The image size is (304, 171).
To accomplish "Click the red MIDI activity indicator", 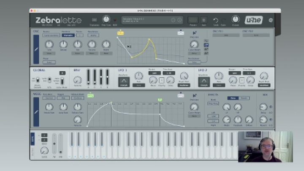I will click(x=115, y=20).
